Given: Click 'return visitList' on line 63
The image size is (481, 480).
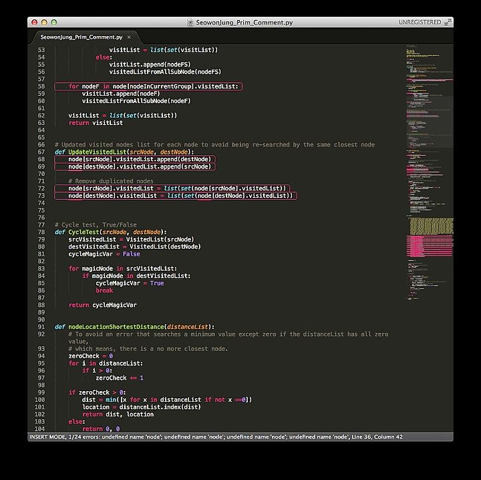Looking at the screenshot, I should click(96, 123).
